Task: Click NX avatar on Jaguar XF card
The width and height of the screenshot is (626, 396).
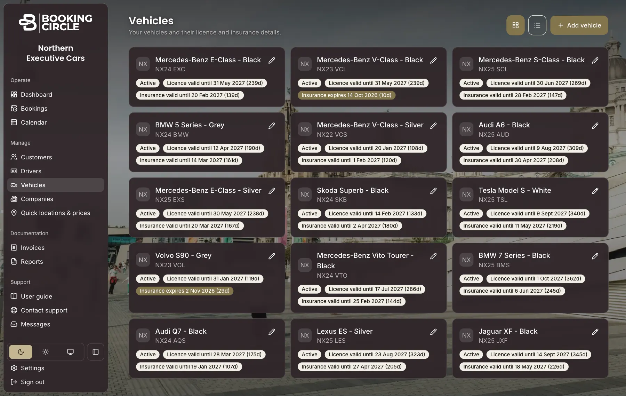Action: [466, 335]
